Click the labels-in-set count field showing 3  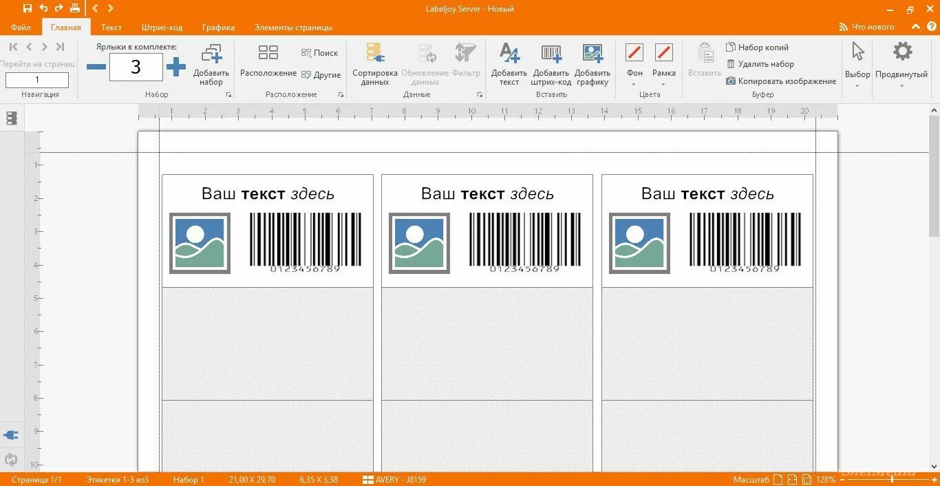136,67
